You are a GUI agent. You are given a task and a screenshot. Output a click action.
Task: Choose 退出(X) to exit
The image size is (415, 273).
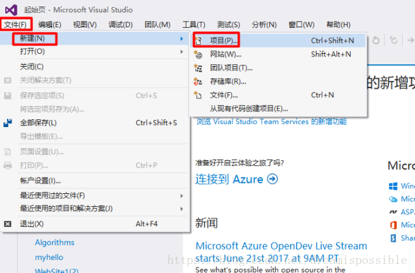coord(95,224)
